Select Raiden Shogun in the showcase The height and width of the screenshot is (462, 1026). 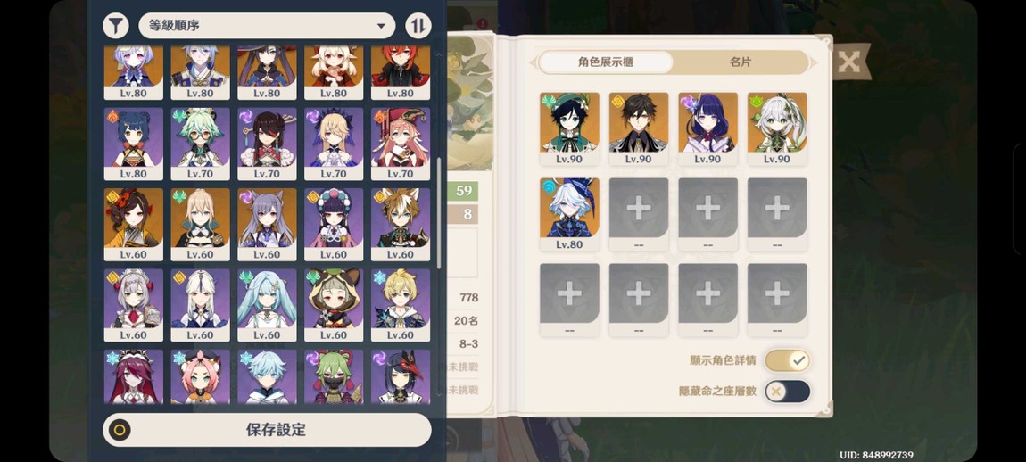(708, 129)
